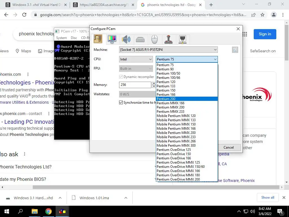Expand options for Windows 1.01.ima download
Viewport: 289px width, 217px height.
(x=126, y=198)
